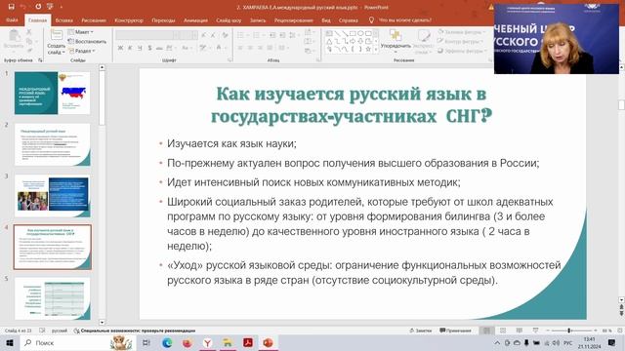Switch to the Вставка ribbon tab

63,20
